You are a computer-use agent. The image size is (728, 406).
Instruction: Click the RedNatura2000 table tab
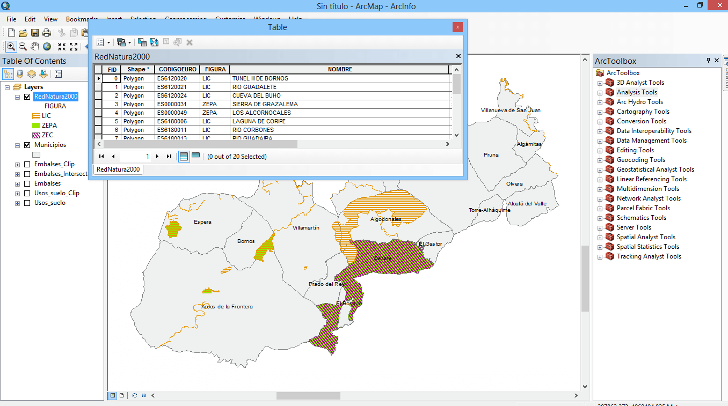(118, 169)
